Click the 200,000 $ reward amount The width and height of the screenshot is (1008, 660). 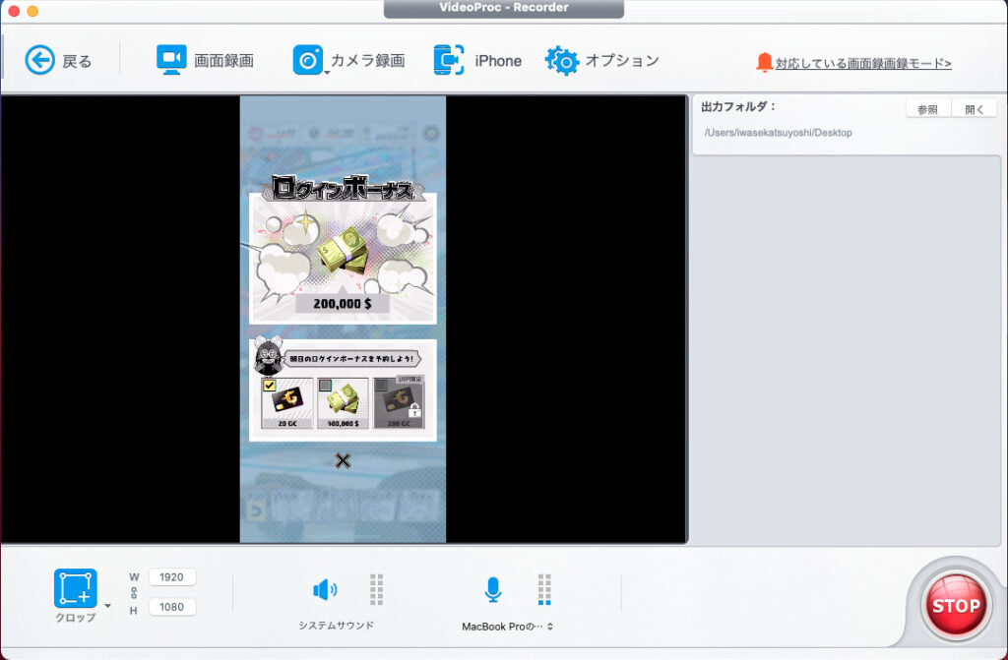pos(342,303)
